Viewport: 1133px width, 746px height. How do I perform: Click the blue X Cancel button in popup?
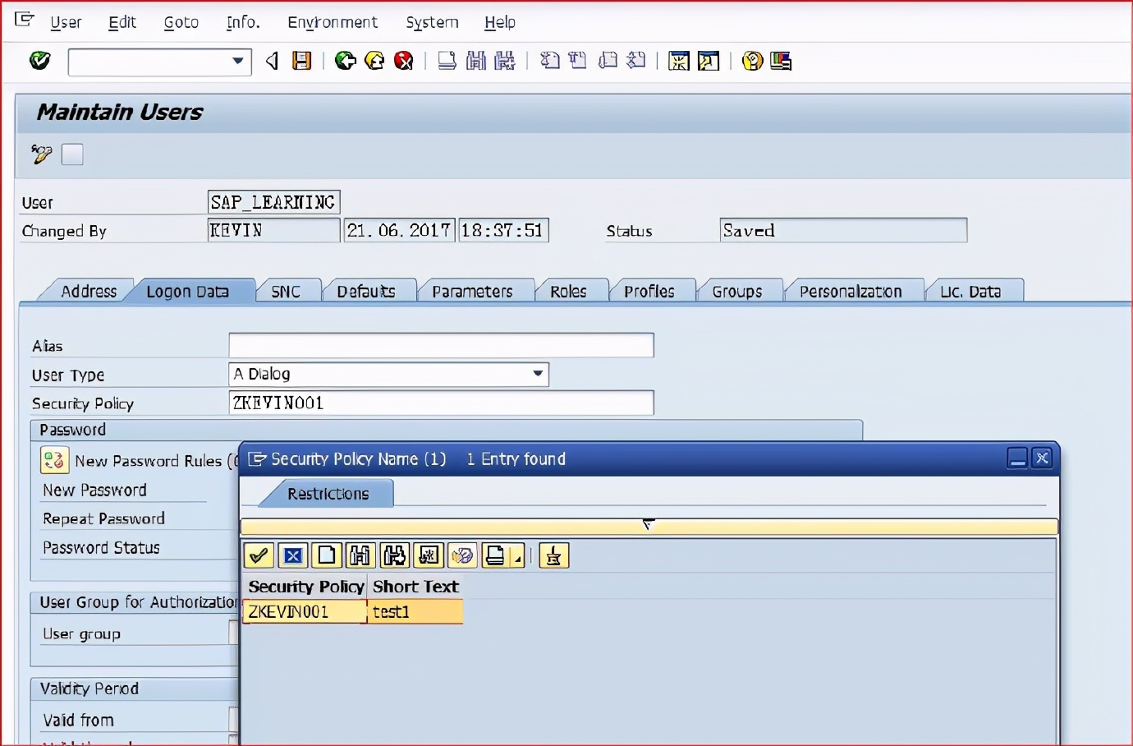pos(292,556)
